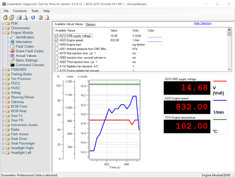Screen dimensions: 235x178
Task: Check A050 Engine load
Action: point(57,44)
